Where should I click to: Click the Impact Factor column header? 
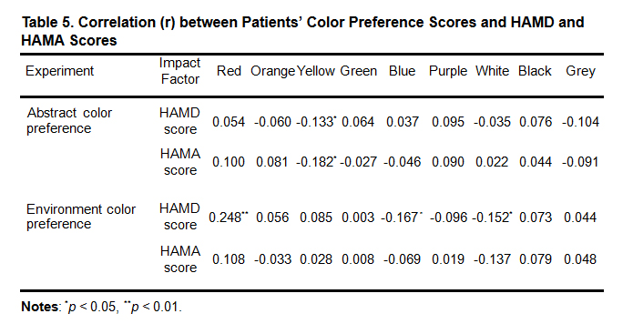coord(179,71)
